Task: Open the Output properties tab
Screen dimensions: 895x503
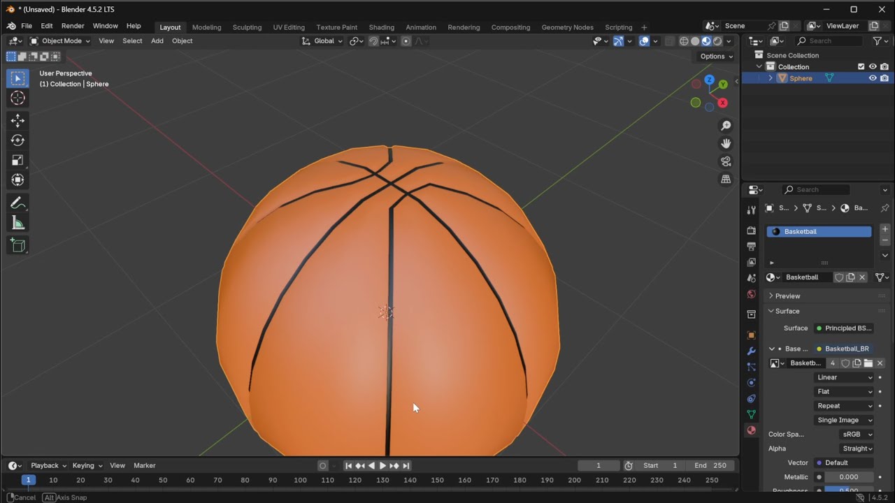Action: (x=752, y=246)
